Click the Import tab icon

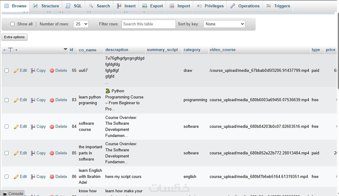point(172,6)
